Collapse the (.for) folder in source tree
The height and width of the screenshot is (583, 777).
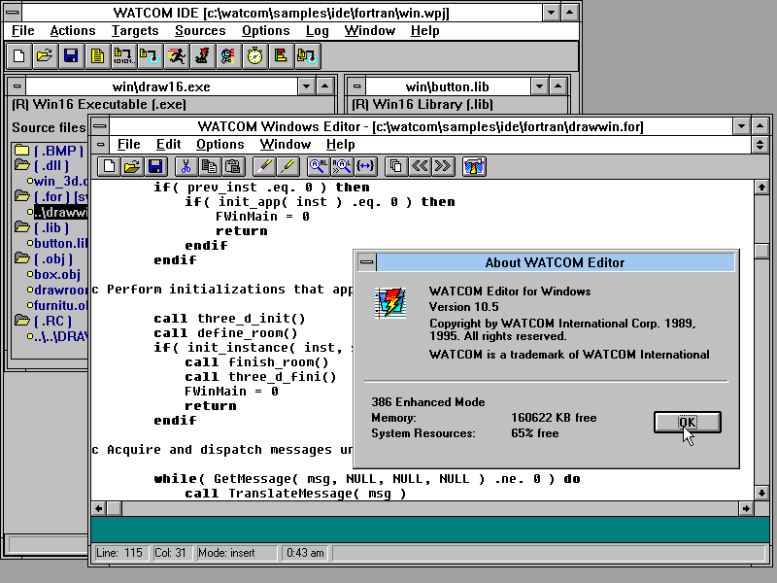pos(21,196)
